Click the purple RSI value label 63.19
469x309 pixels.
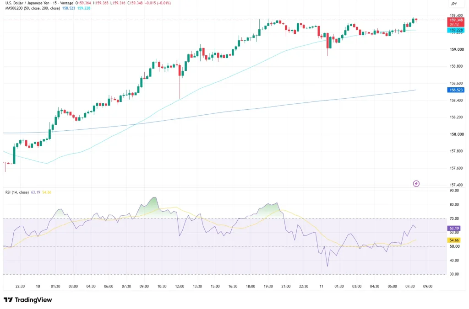click(x=454, y=229)
